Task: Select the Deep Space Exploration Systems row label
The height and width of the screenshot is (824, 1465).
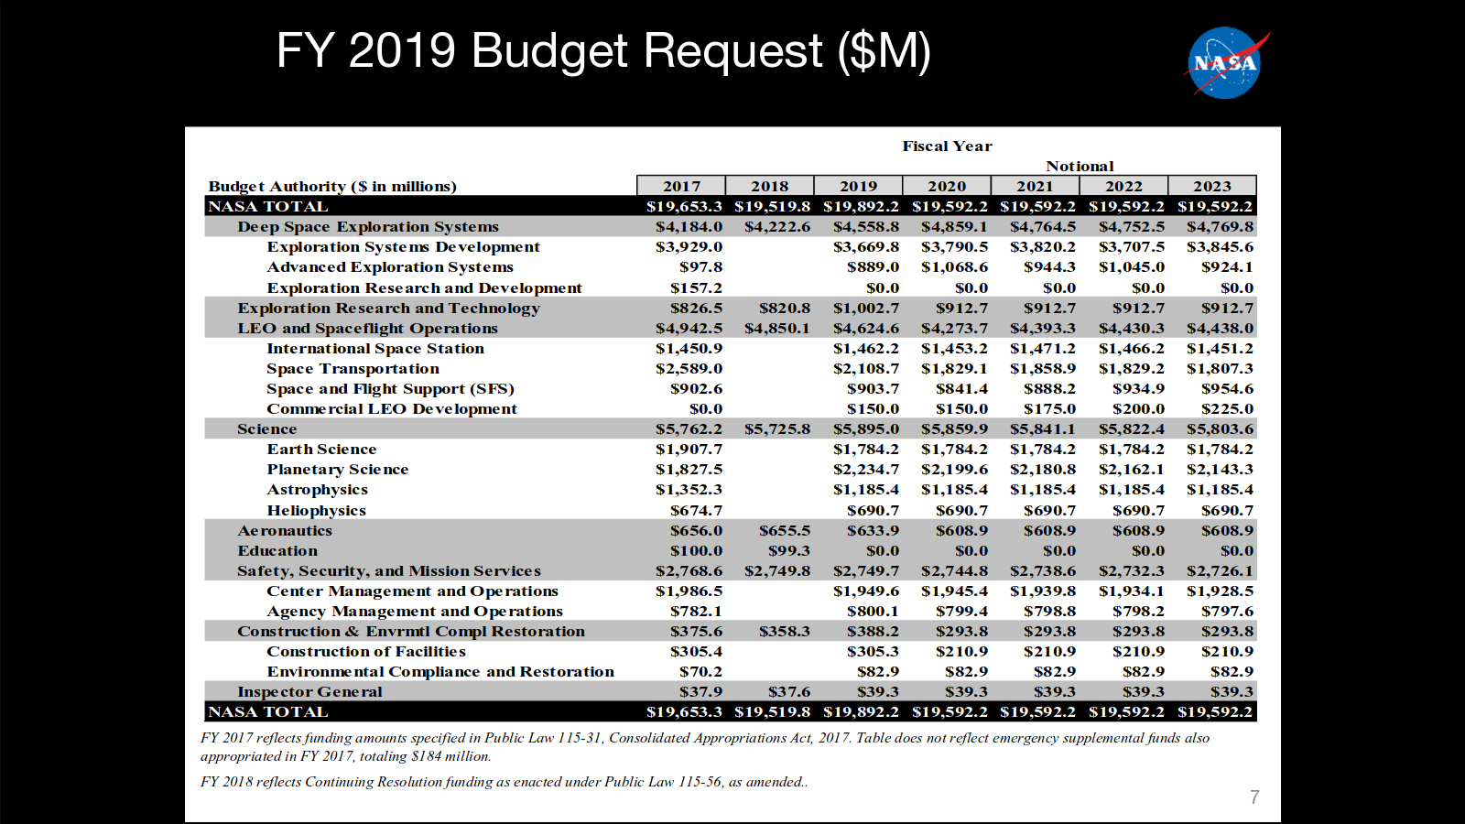Action: click(x=368, y=227)
